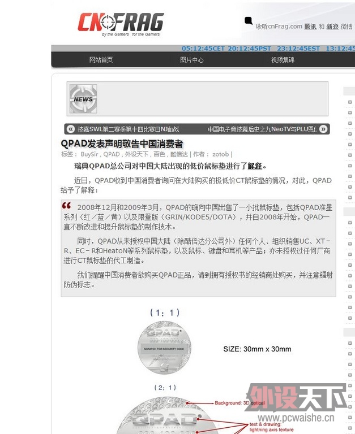Click the 23:12:45EST clock text

tap(298, 49)
